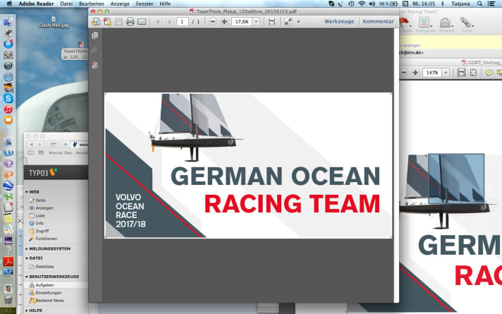
Task: Open the signatures panel icon in sidebar
Action: [x=94, y=66]
